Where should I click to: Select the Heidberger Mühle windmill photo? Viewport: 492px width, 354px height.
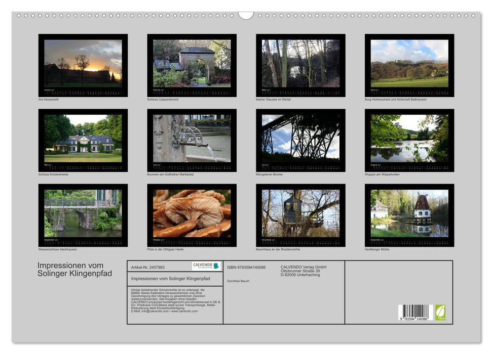click(409, 215)
